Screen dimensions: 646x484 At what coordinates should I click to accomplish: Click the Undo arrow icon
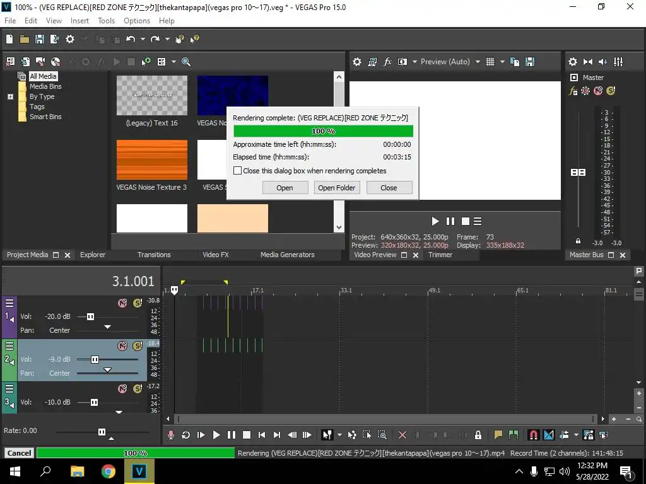(131, 39)
